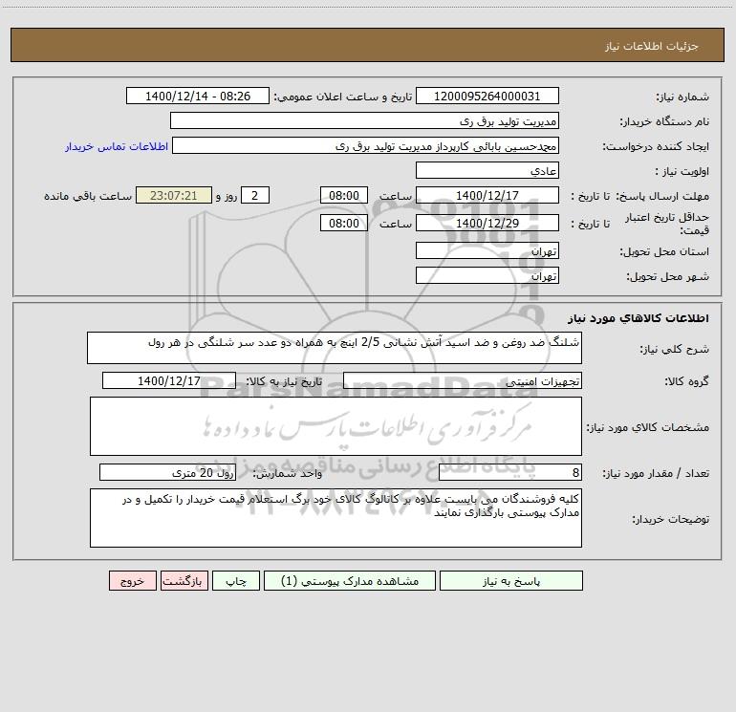Viewport: 736px width, 712px height.
Task: Select the شماره نیاز field 1200095264000031
Action: (x=487, y=96)
